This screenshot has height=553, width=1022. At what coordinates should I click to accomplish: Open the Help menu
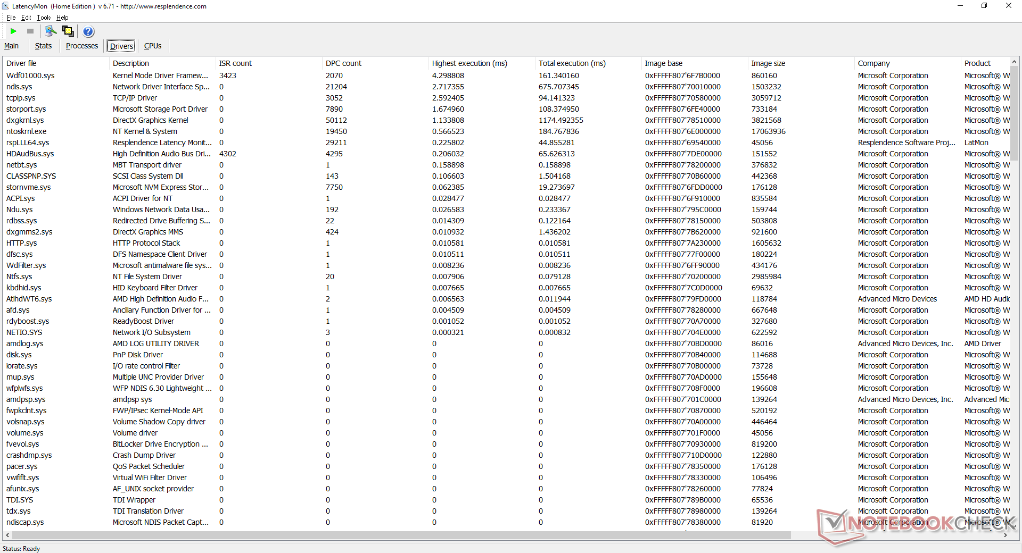(x=62, y=18)
